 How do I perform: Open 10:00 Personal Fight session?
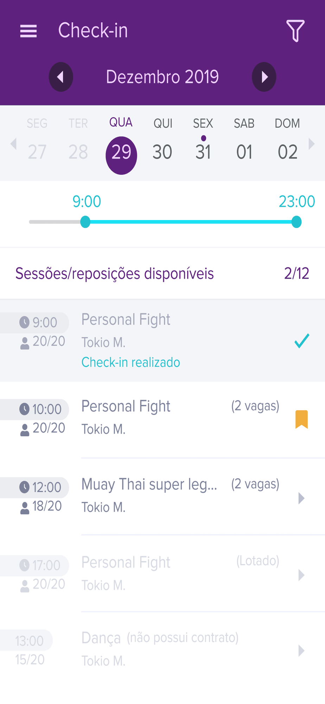tap(162, 420)
